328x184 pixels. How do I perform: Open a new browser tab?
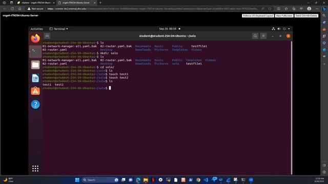tap(100, 3)
